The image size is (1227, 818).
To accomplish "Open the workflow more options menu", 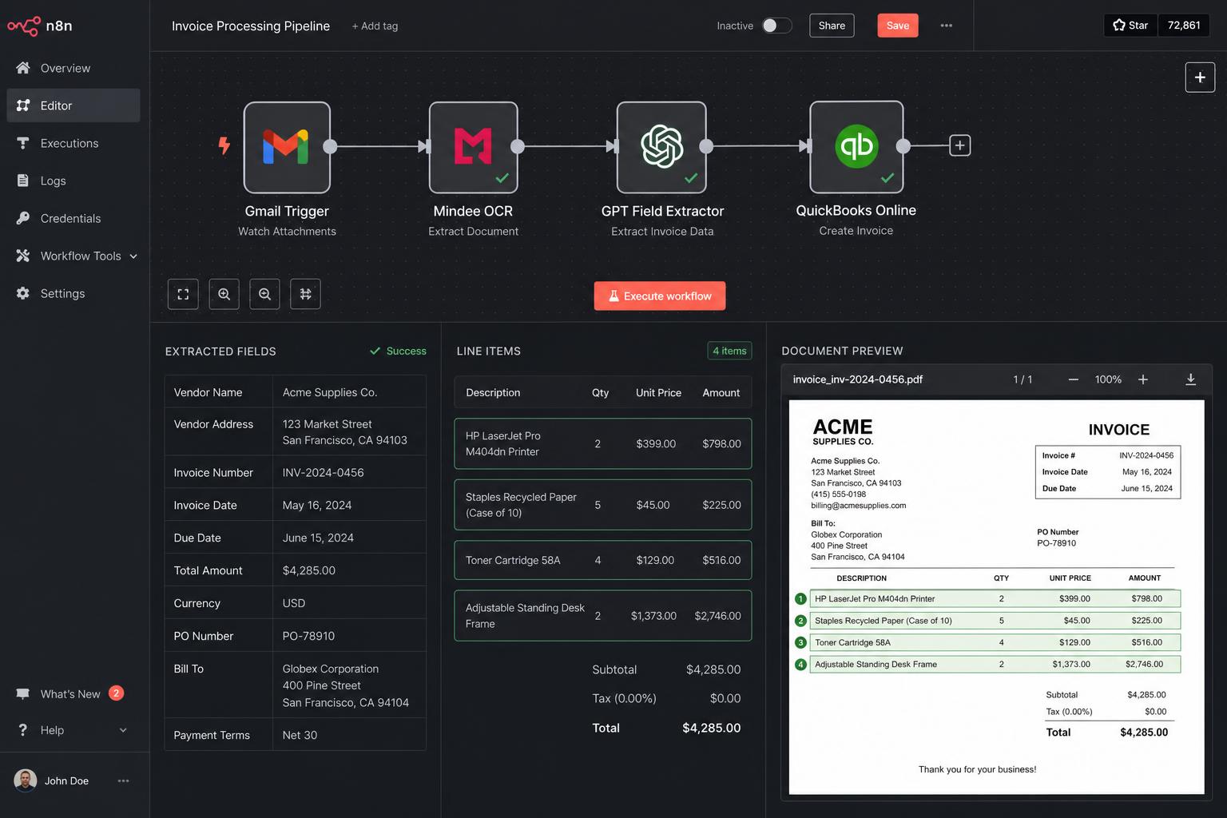I will tap(947, 26).
